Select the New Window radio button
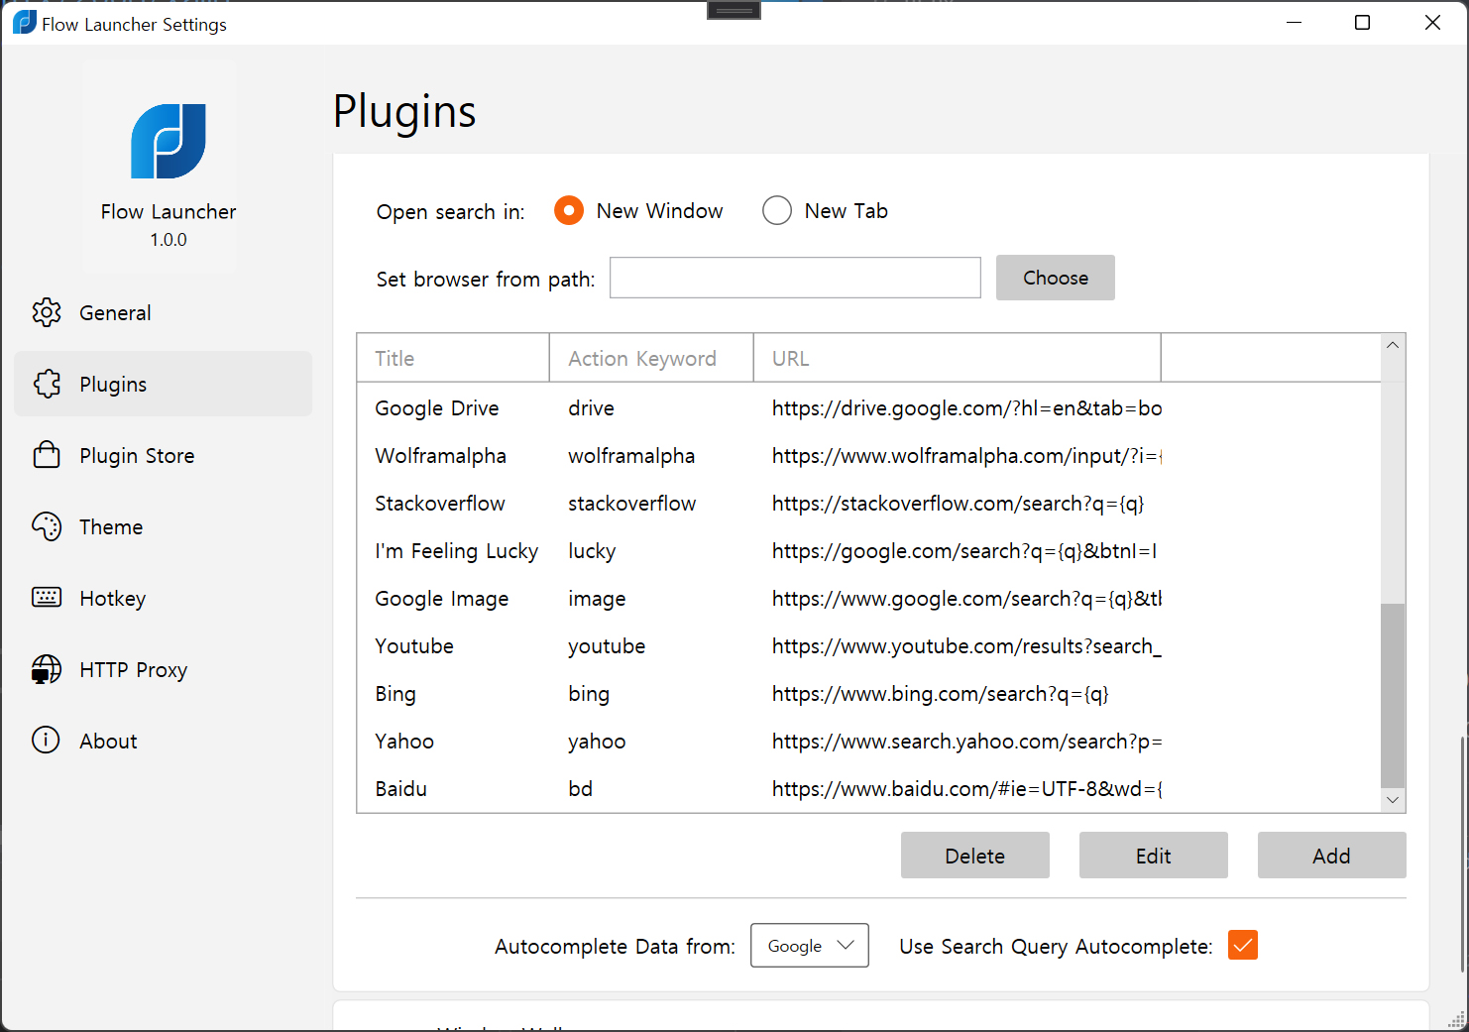Image resolution: width=1469 pixels, height=1032 pixels. tap(569, 210)
